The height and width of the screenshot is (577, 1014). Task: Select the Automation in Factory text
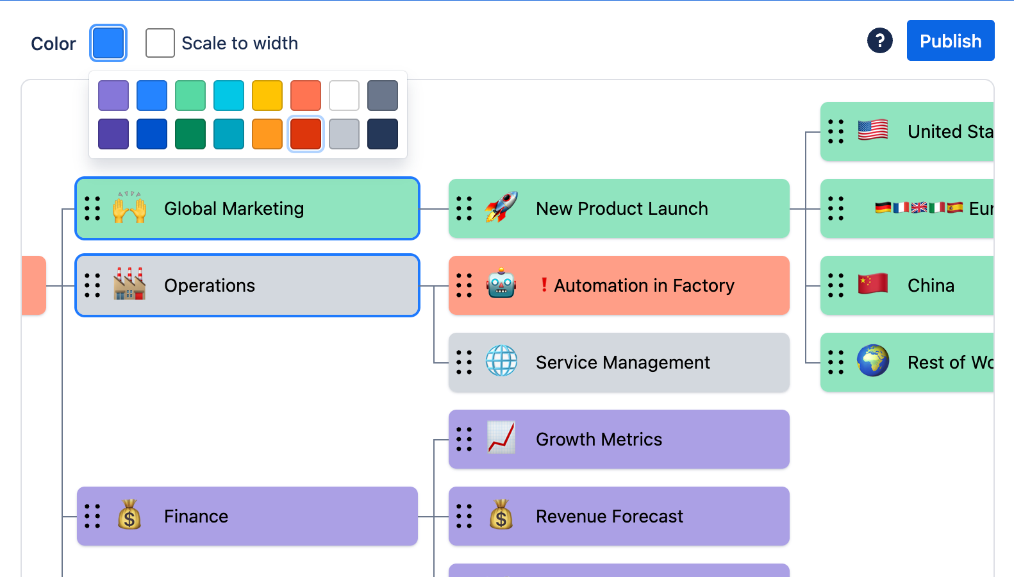(644, 285)
